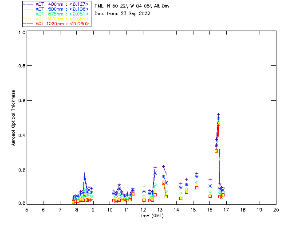Click the AOT 1020nm legend entry
The width and height of the screenshot is (284, 227).
coord(56,23)
